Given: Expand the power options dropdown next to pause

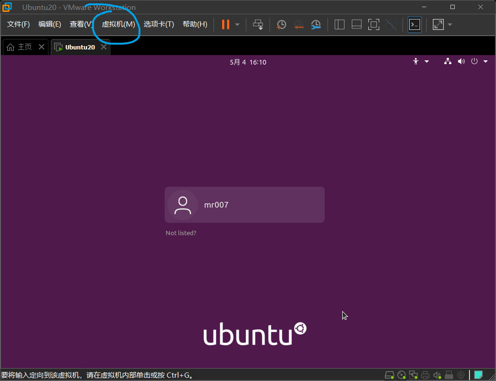Looking at the screenshot, I should point(237,25).
